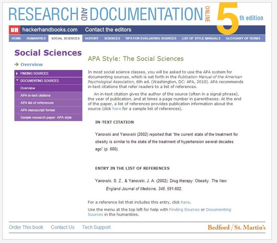277x243 pixels.
Task: Click Tech Support footer link
Action: (x=96, y=227)
